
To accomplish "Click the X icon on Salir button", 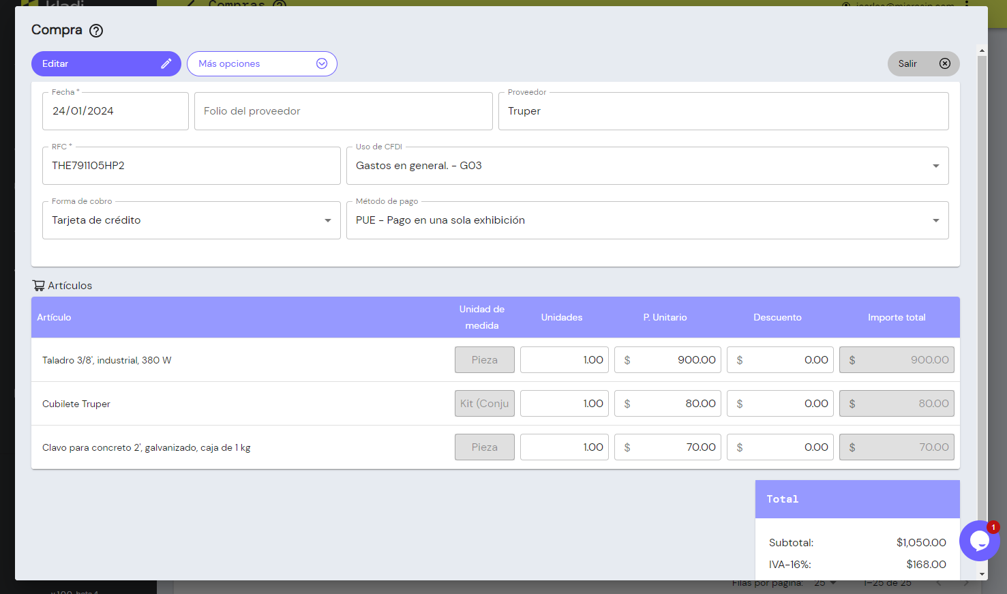I will click(x=944, y=63).
